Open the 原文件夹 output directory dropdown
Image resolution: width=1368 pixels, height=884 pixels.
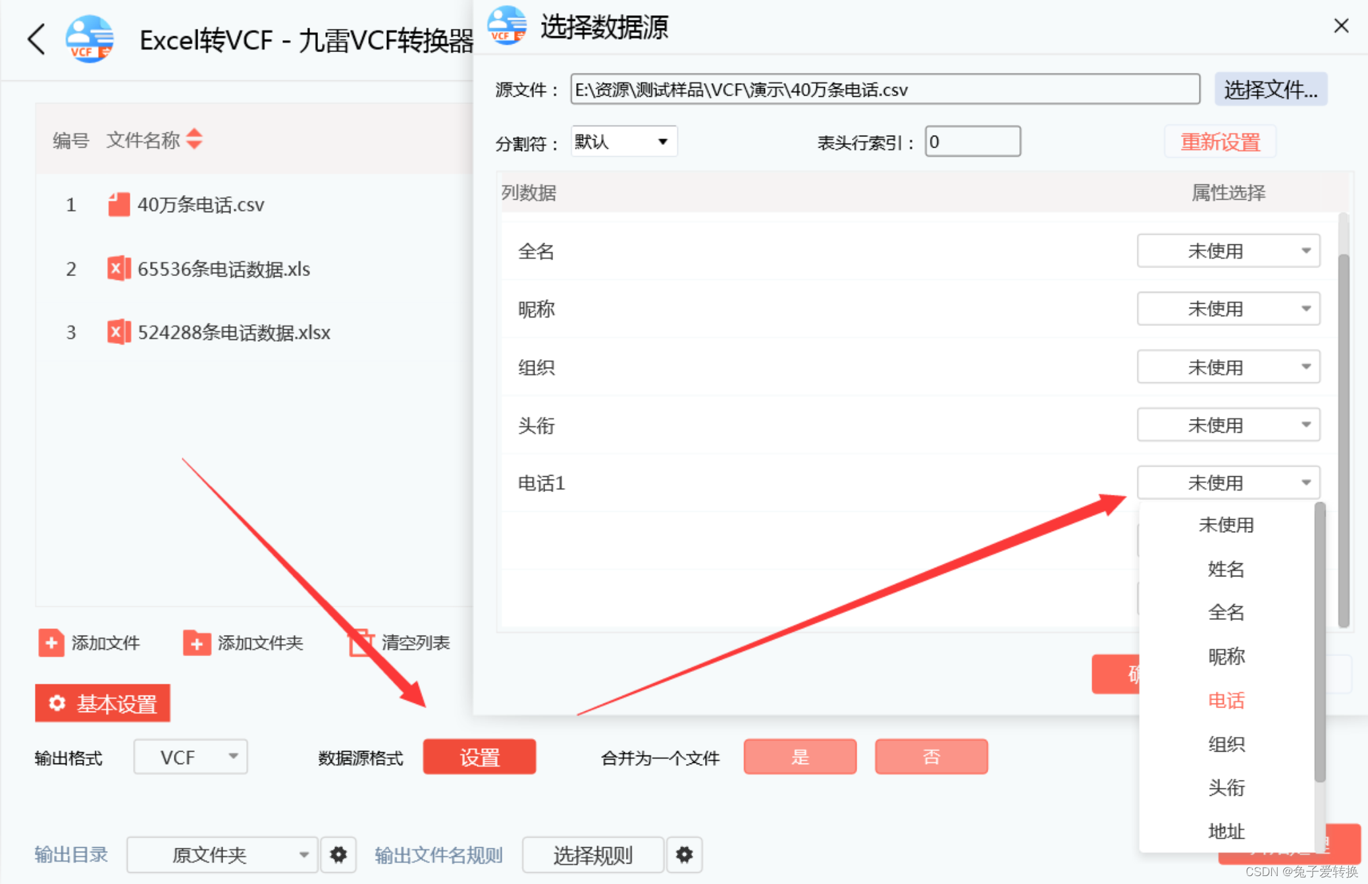click(222, 854)
